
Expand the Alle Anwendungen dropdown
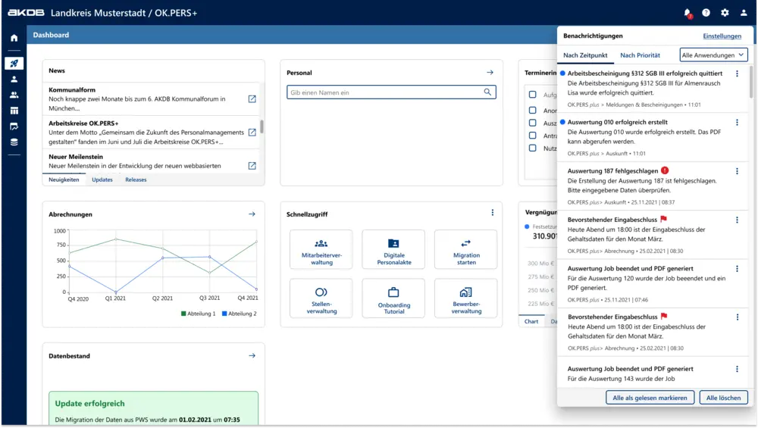pyautogui.click(x=713, y=55)
